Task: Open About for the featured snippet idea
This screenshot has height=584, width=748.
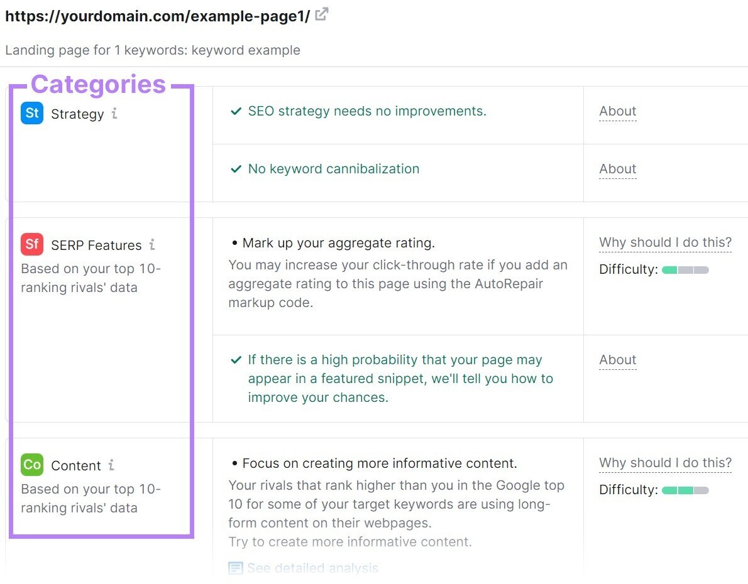Action: pyautogui.click(x=617, y=359)
